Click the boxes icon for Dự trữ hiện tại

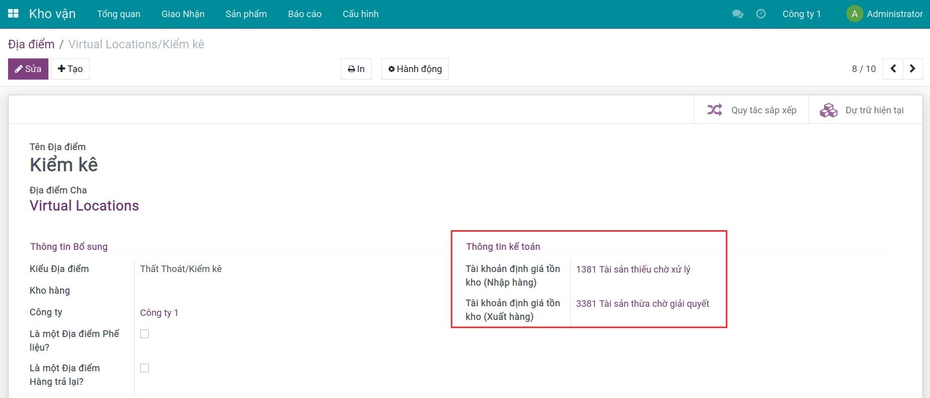[828, 110]
